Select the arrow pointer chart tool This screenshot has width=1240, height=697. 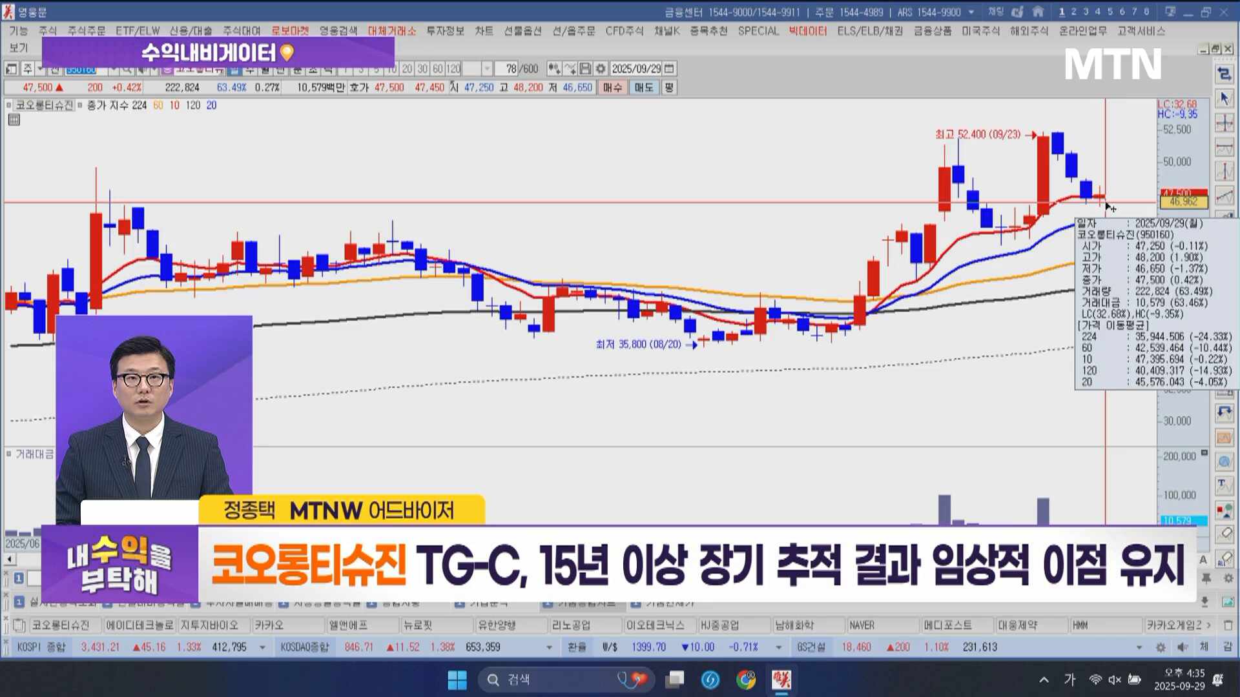point(1224,99)
